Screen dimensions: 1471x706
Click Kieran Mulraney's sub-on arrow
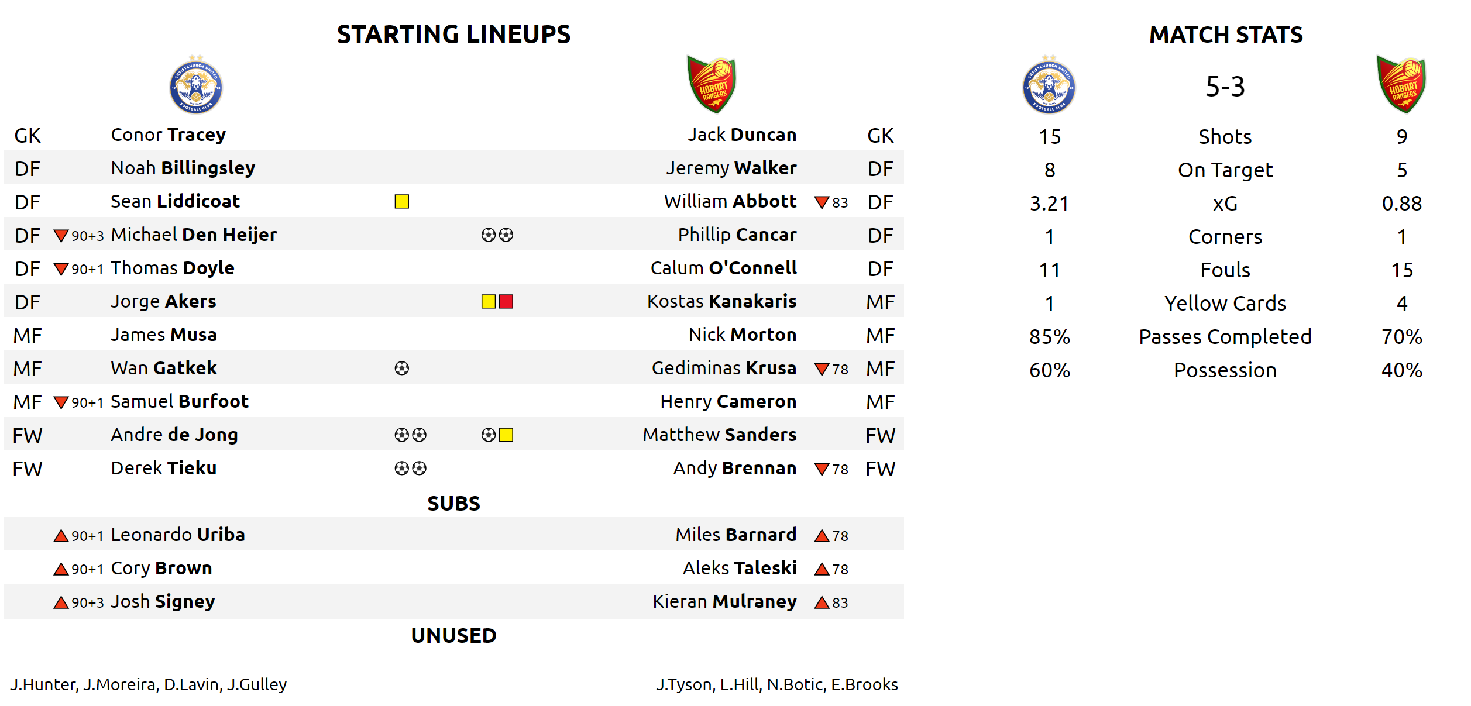[x=822, y=602]
